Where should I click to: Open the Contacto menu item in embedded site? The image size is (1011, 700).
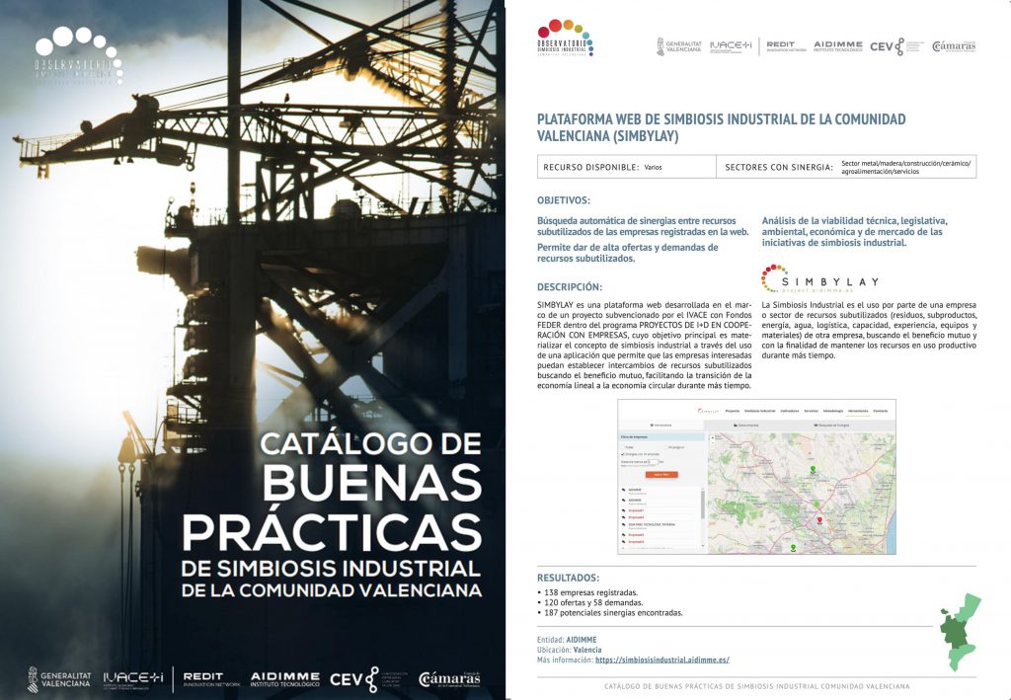pyautogui.click(x=881, y=410)
